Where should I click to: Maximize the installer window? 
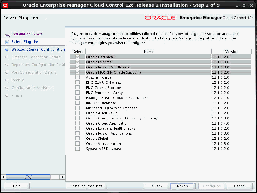click(x=244, y=5)
